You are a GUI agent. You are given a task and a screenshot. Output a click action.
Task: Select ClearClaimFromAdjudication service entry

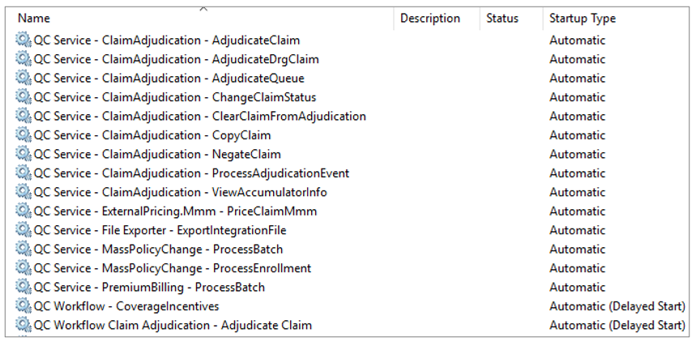200,116
